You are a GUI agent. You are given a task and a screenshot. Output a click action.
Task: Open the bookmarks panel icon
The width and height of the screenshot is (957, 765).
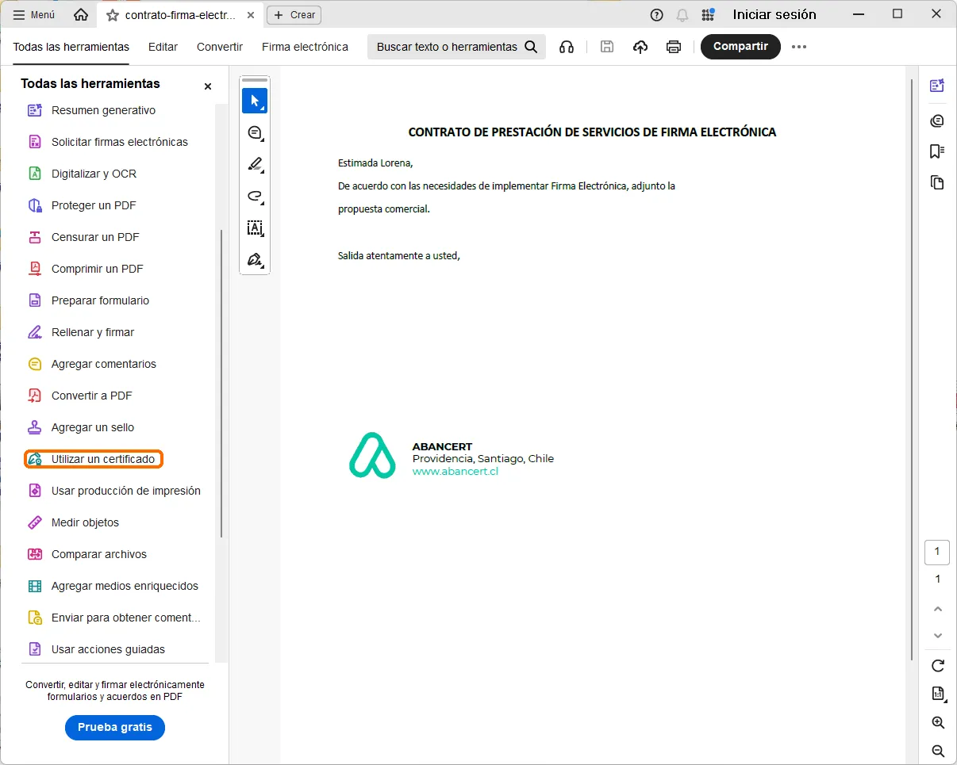coord(938,151)
